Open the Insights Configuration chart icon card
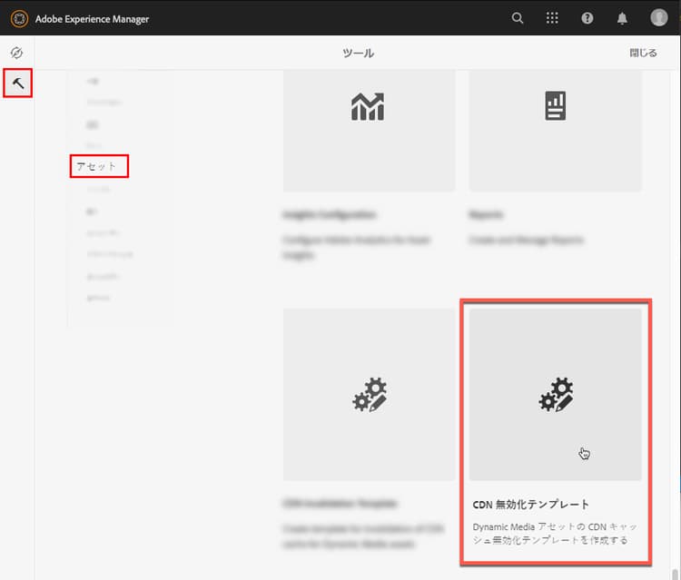681x580 pixels. tap(369, 130)
